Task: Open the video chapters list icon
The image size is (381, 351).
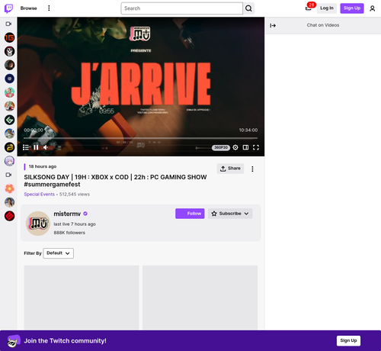Action: pos(26,147)
